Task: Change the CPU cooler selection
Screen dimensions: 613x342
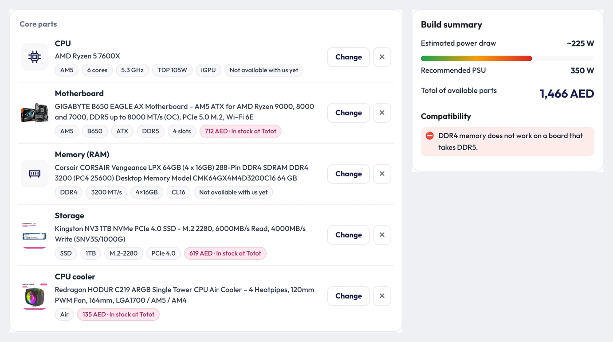Action: [349, 296]
